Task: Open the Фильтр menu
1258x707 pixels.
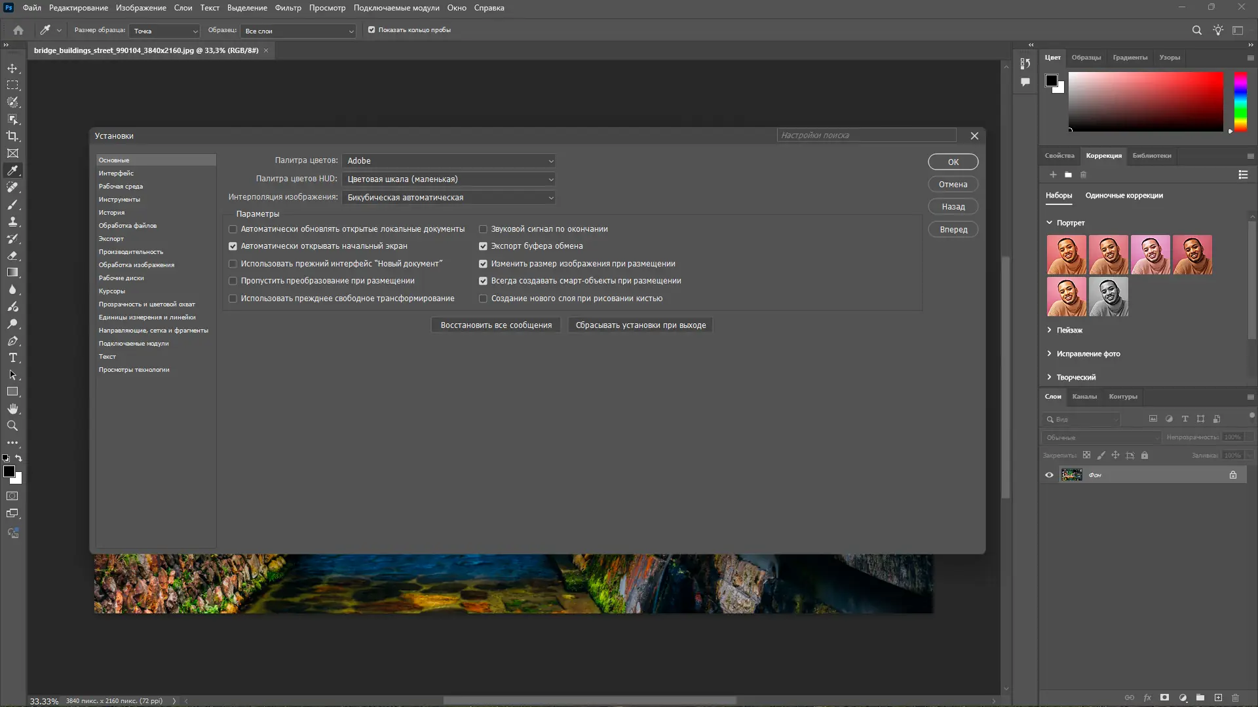Action: pos(288,8)
